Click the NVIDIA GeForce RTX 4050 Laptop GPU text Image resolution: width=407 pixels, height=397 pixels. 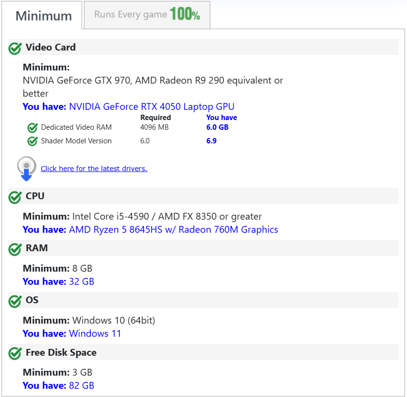pyautogui.click(x=152, y=107)
